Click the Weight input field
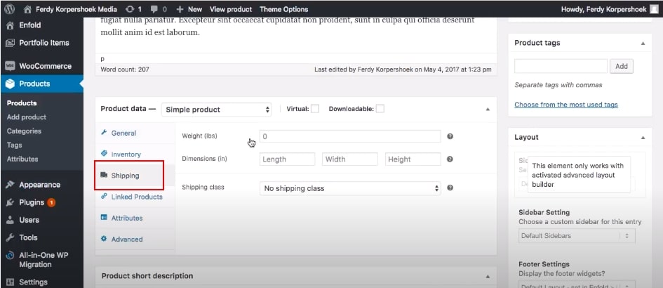 (350, 136)
